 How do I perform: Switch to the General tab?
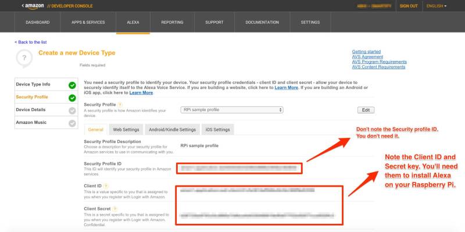pos(96,129)
